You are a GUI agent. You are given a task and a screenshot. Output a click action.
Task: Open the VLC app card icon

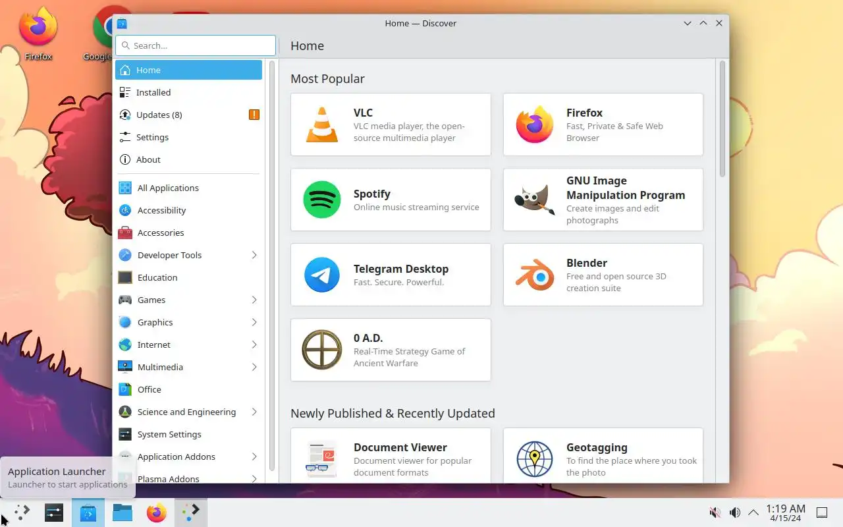322,125
